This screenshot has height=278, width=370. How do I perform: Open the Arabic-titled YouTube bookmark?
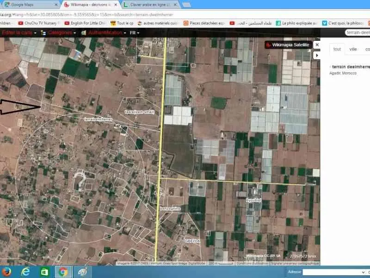click(251, 23)
